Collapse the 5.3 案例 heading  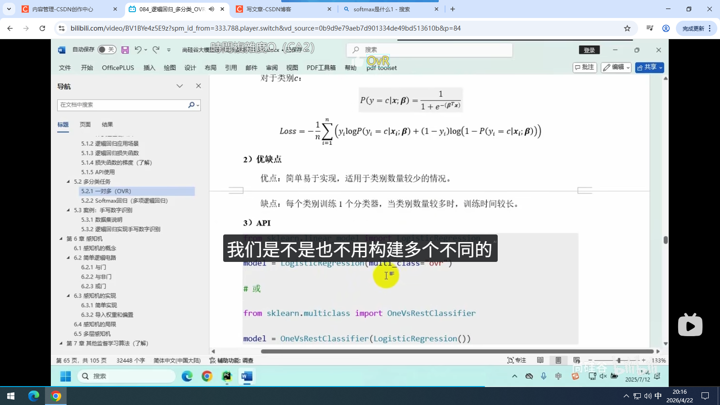(x=68, y=210)
